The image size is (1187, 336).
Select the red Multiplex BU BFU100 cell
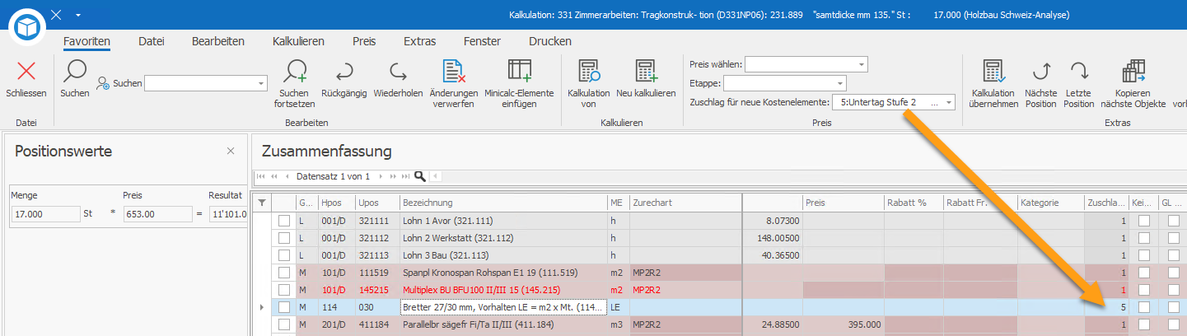point(502,290)
